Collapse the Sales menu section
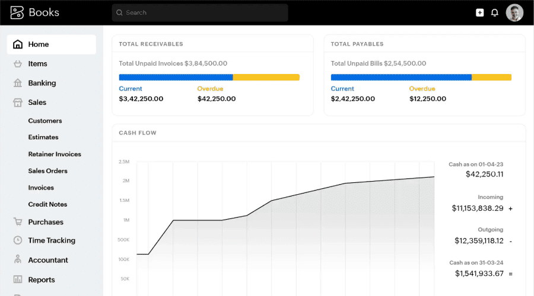The width and height of the screenshot is (534, 296). click(37, 102)
